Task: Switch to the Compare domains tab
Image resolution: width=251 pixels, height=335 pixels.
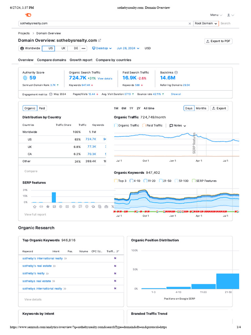Action: pos(51,60)
